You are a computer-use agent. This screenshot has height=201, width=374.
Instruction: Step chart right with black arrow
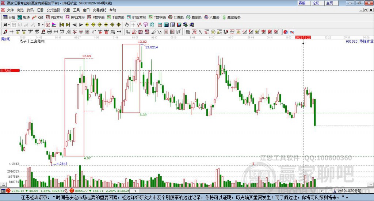[81, 25]
